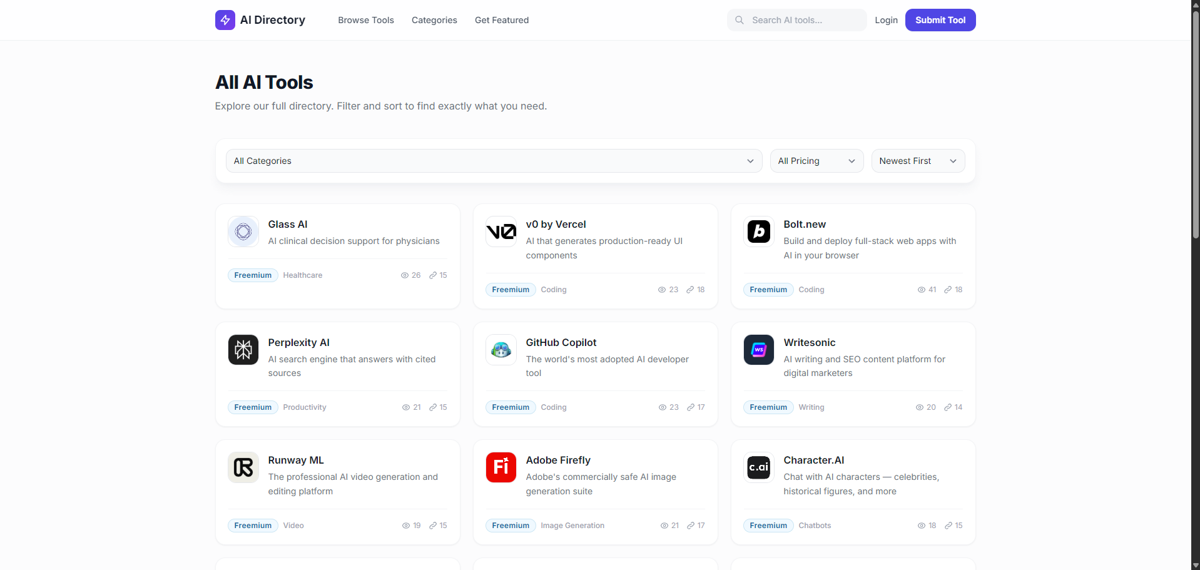Viewport: 1200px width, 570px height.
Task: Click the Chatbots label on Character.AI card
Action: click(815, 526)
